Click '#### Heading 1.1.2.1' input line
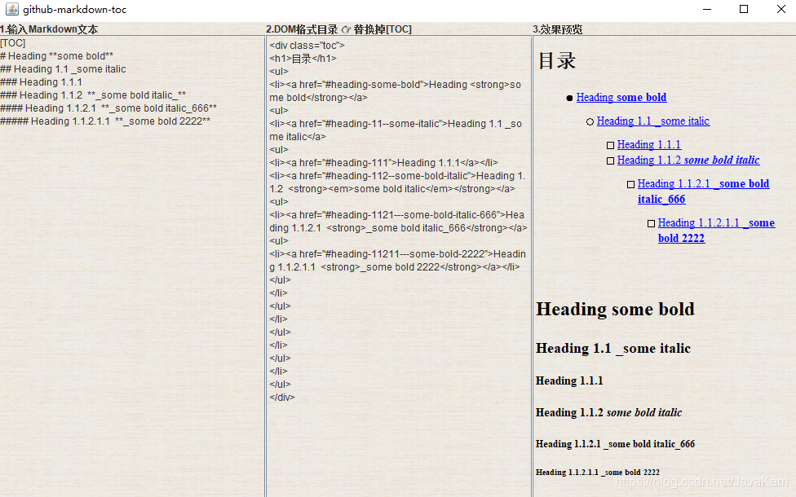 coord(108,108)
